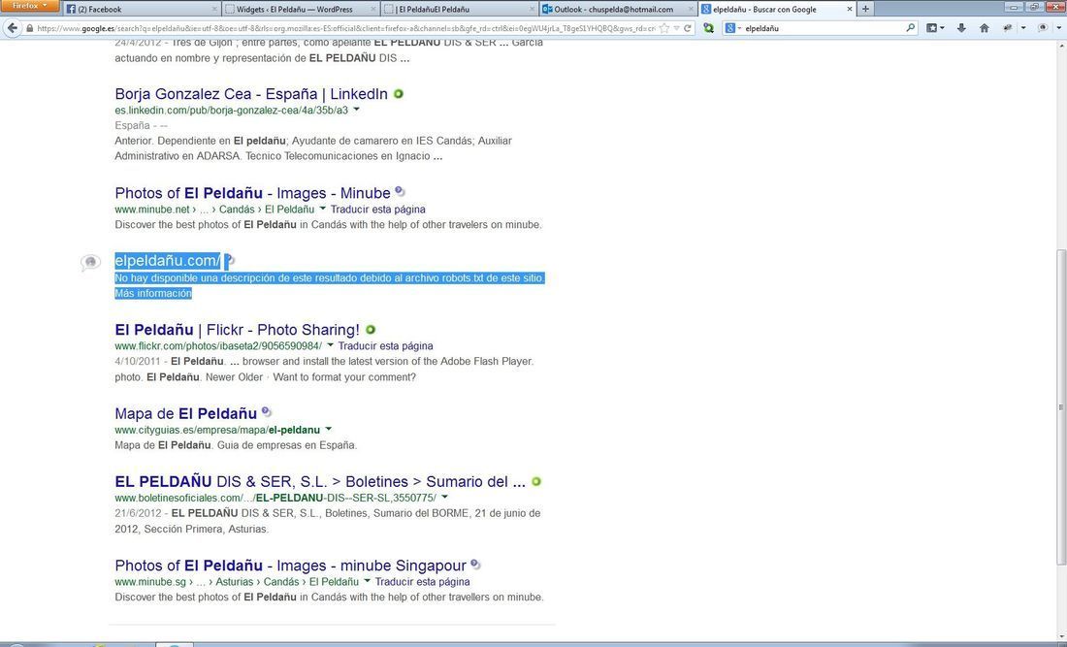
Task: Open Mapa de El Peldañu result
Action: [186, 413]
